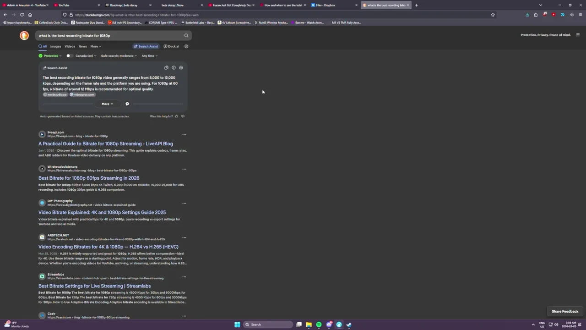This screenshot has width=586, height=330.
Task: Click the Windows taskbar Search box
Action: 268,324
